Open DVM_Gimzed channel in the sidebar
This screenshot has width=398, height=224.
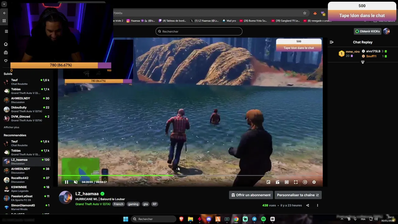[26, 118]
